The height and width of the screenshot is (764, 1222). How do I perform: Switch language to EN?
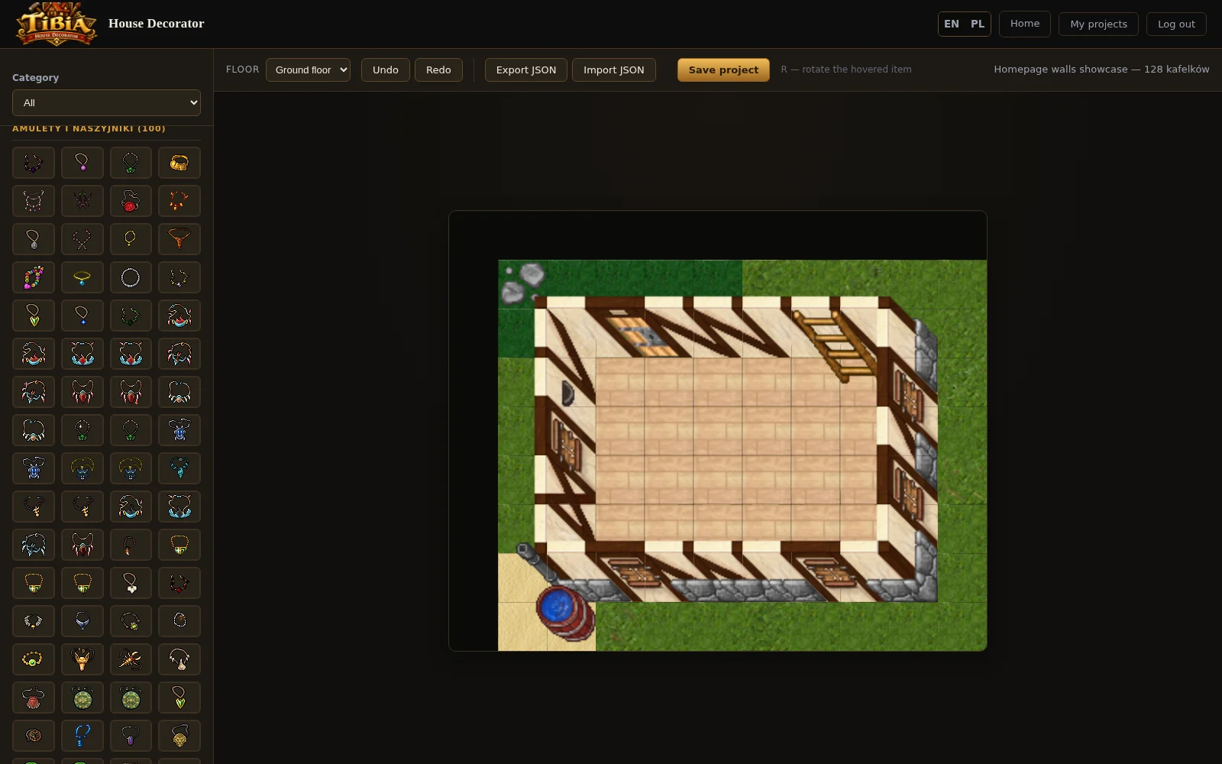click(x=952, y=24)
